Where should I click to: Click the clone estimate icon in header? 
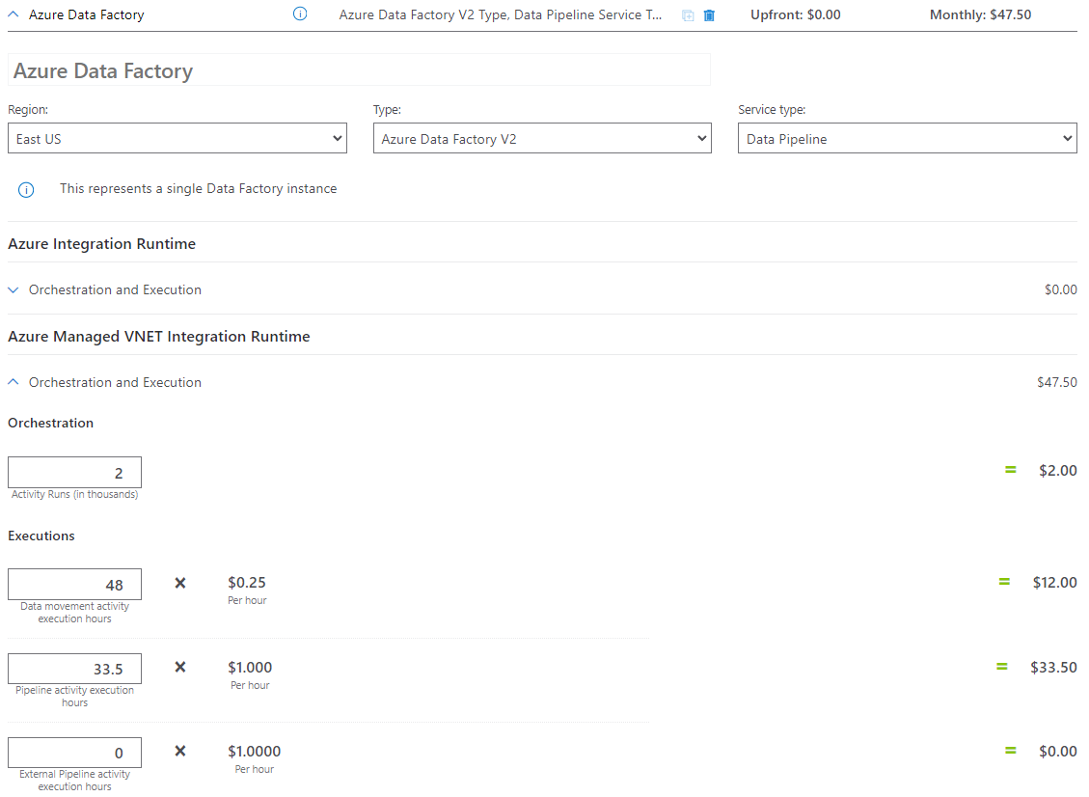pyautogui.click(x=688, y=15)
